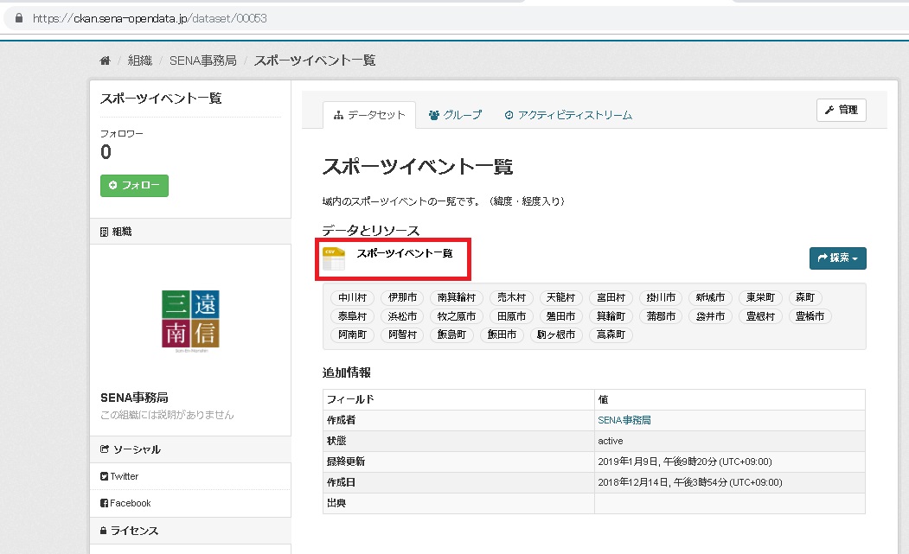Open the CSV resource file icon
Viewport: 909px width, 554px height.
334,258
